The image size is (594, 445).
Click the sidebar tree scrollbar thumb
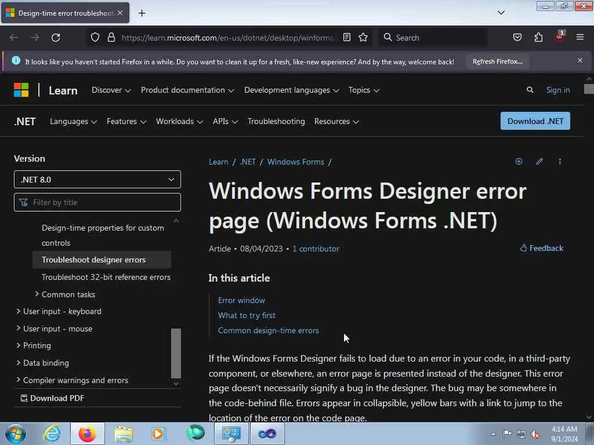tap(176, 353)
